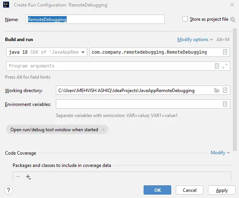Viewport: 239px width, 198px height.
Task: Close the Create Run Configuration dialog
Action: point(232,5)
